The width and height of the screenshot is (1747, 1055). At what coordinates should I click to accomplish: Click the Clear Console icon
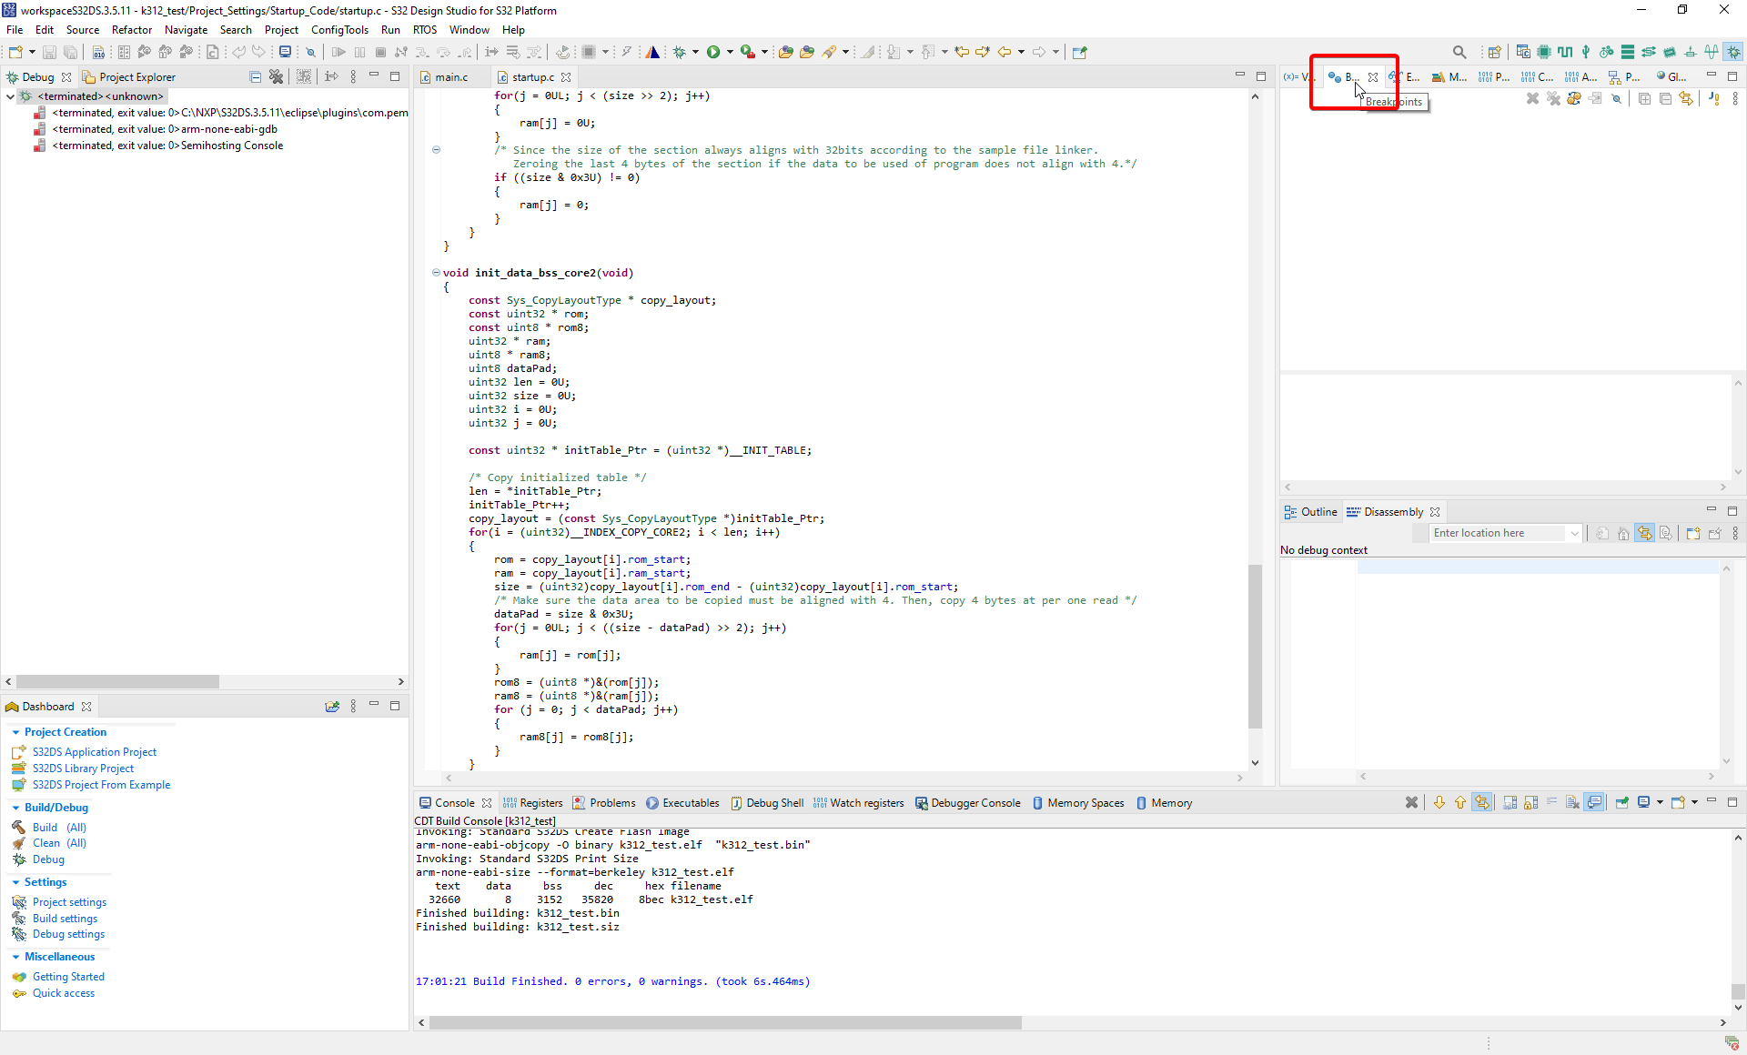click(1572, 802)
